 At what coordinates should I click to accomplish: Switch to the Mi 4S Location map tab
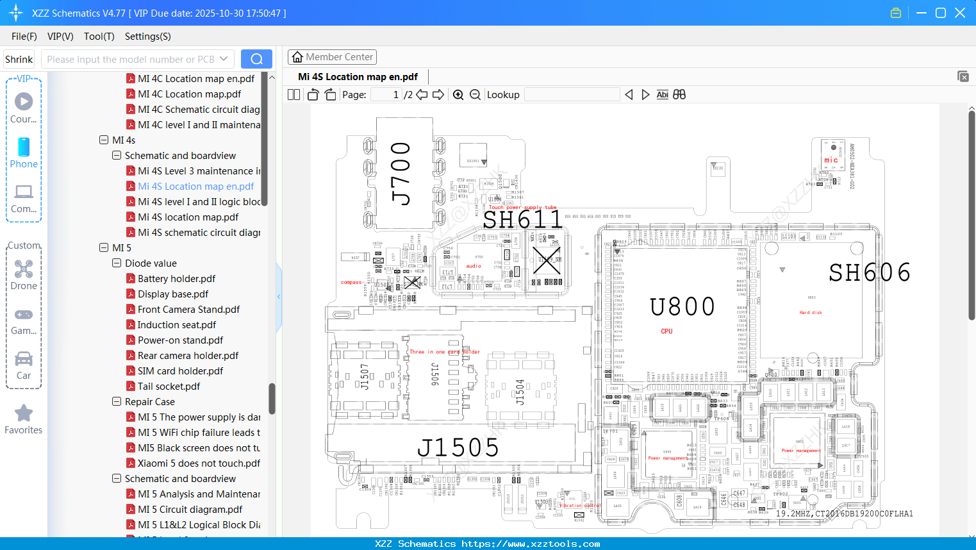[356, 76]
